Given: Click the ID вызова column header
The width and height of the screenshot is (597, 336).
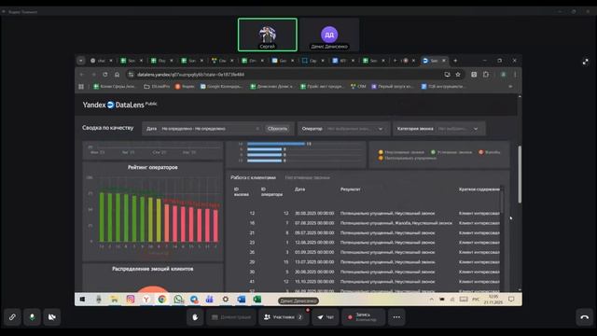Looking at the screenshot, I should [x=241, y=191].
